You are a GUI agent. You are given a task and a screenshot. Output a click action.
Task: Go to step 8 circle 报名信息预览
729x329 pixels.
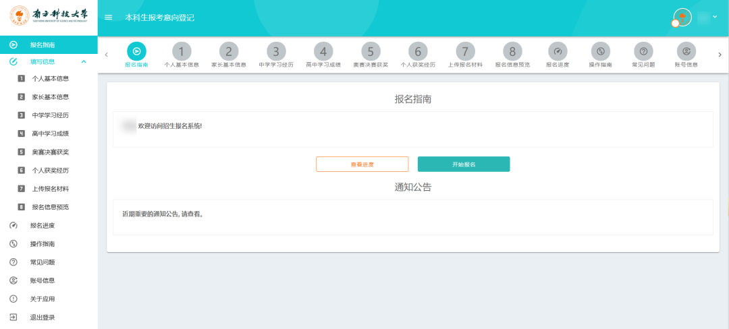pos(512,51)
